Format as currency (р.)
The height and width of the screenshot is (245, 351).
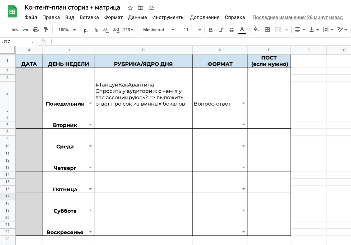coord(86,30)
